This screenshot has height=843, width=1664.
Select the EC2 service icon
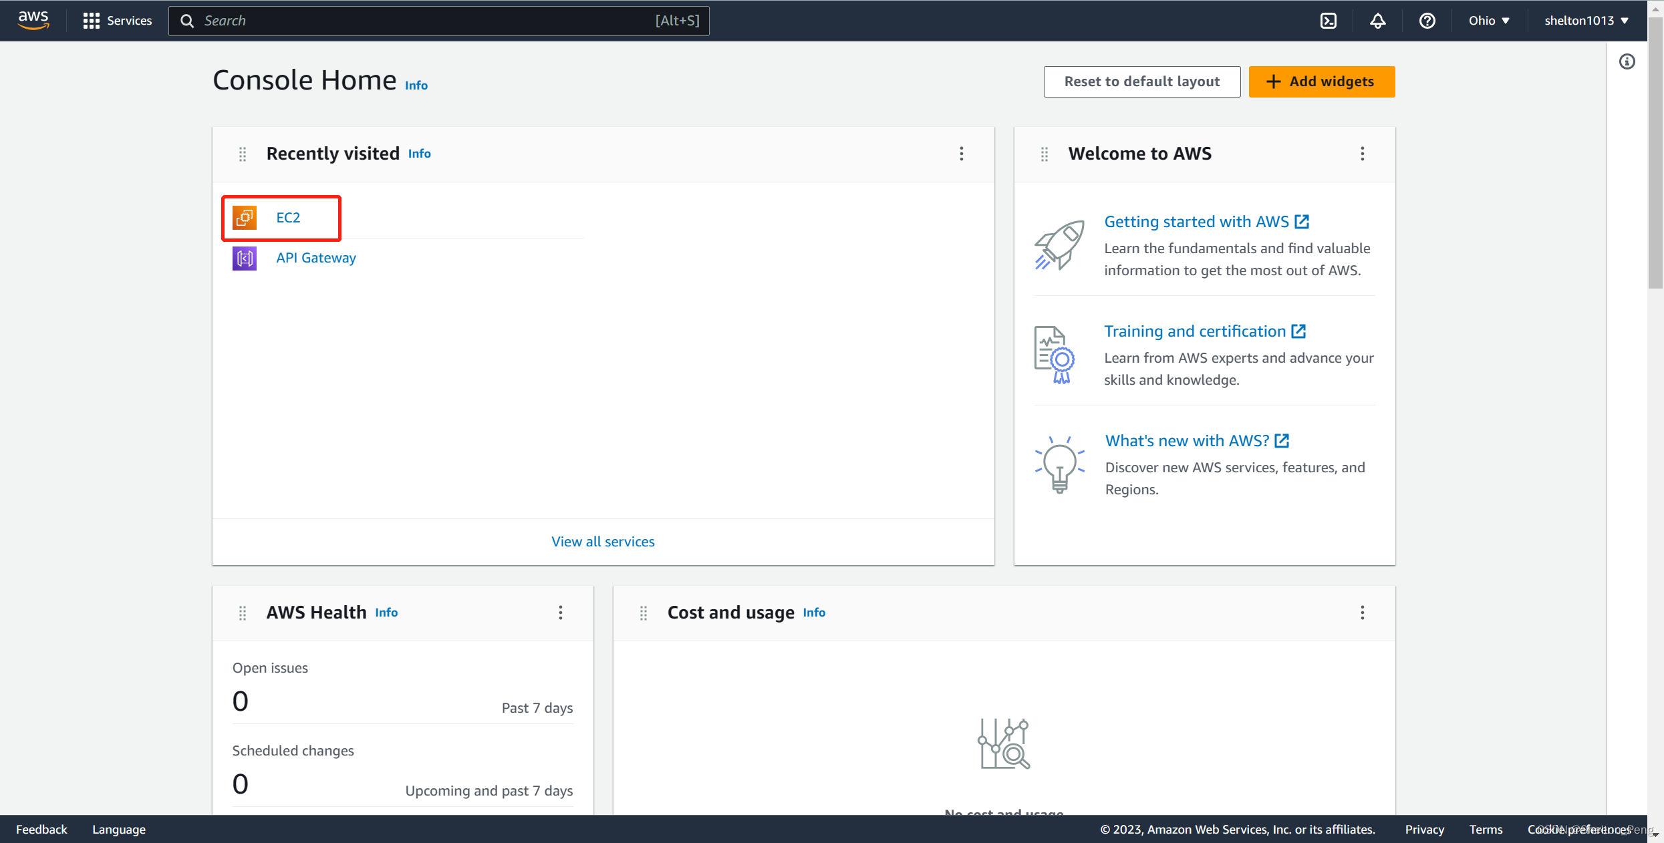pos(245,217)
